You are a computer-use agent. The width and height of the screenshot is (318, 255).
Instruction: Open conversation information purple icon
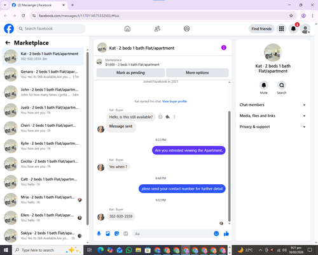(224, 48)
